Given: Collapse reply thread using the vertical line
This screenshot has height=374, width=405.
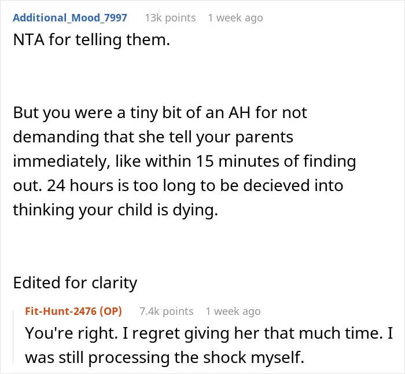Looking at the screenshot, I should (13, 337).
